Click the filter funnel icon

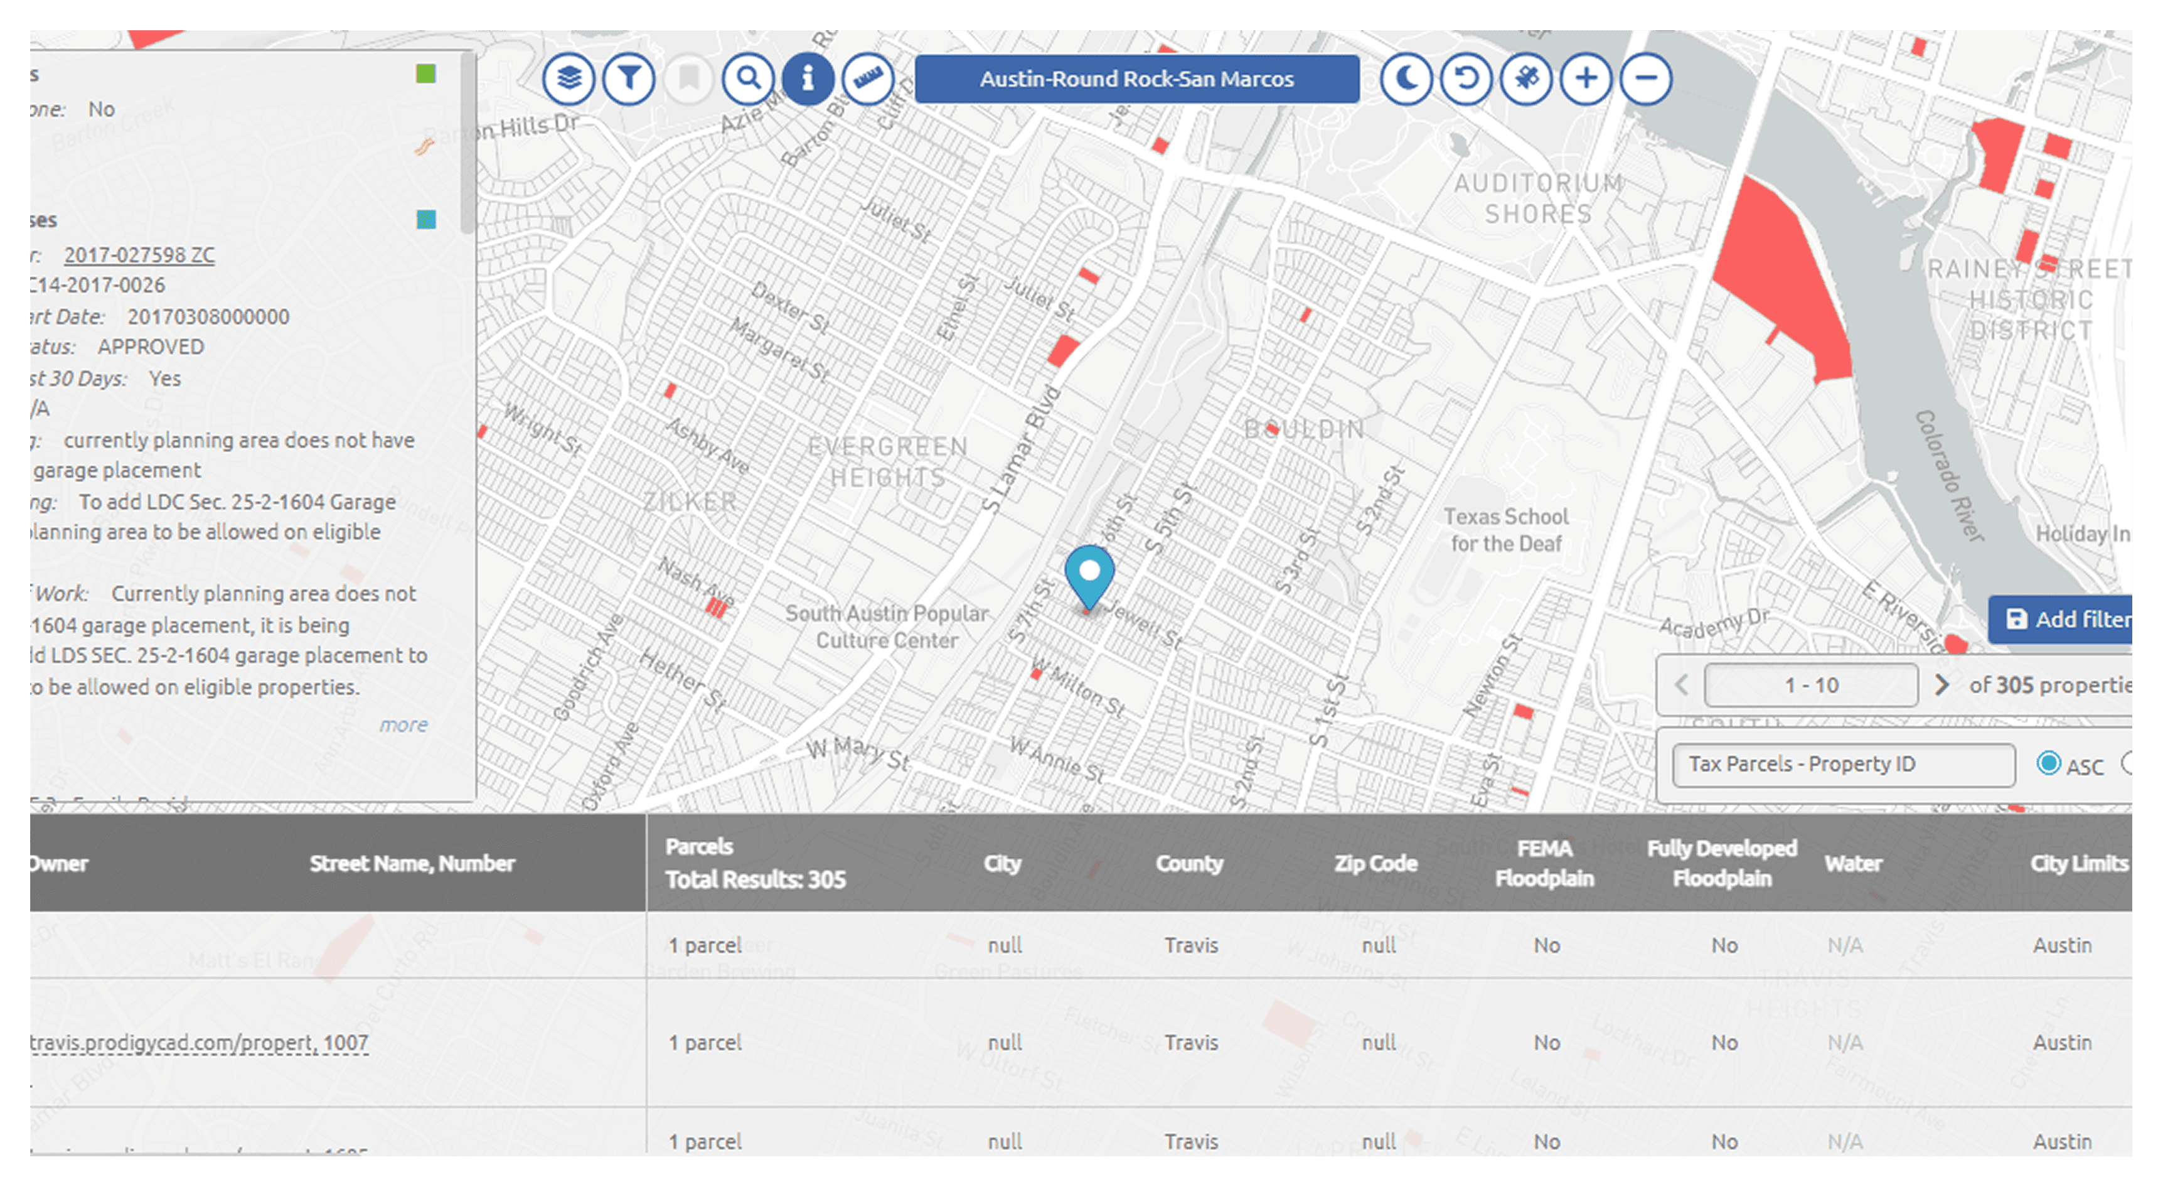(628, 79)
